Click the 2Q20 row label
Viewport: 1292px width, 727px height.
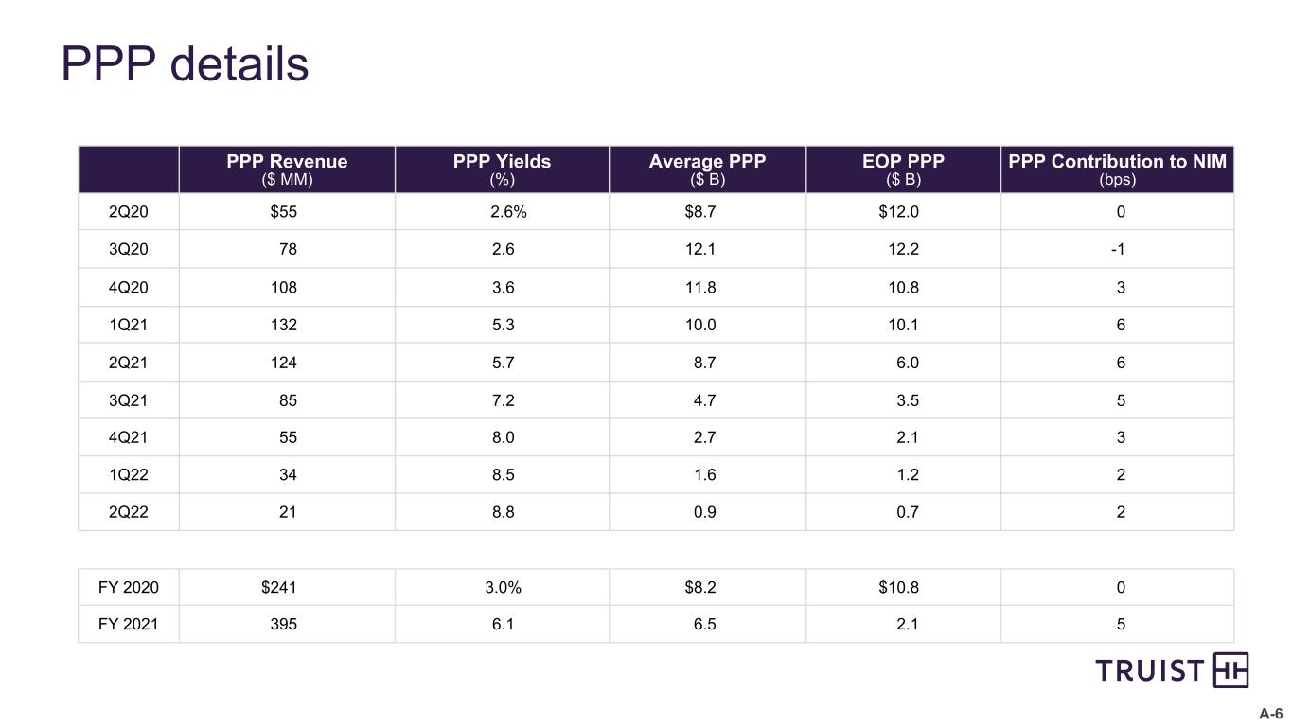129,212
